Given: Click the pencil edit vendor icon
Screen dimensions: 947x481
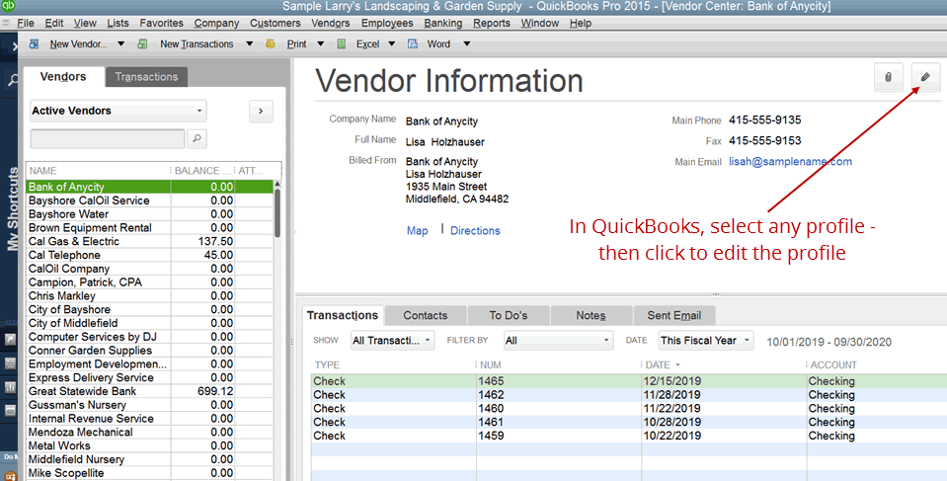Looking at the screenshot, I should pyautogui.click(x=925, y=77).
